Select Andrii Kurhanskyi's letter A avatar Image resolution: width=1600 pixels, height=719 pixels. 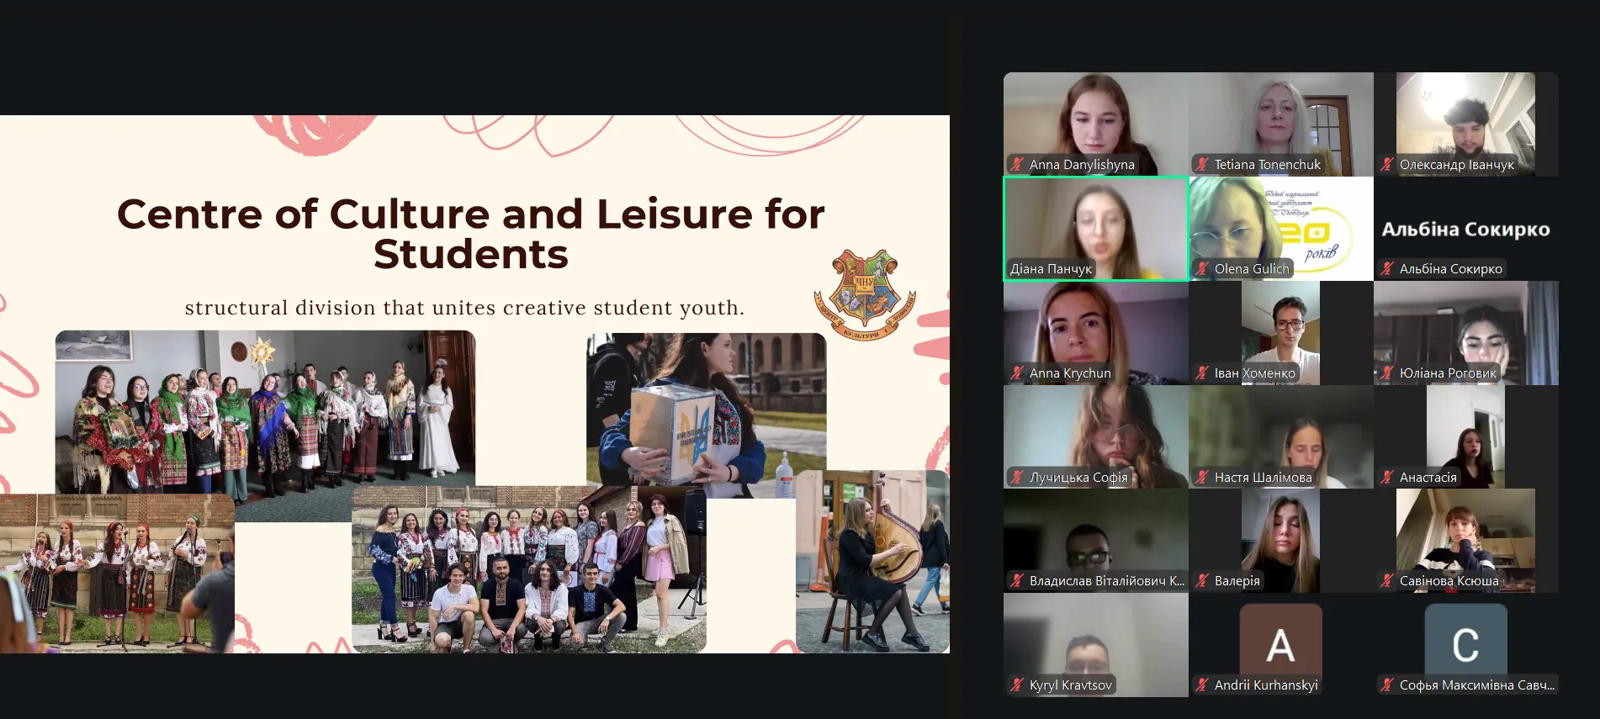(x=1280, y=645)
